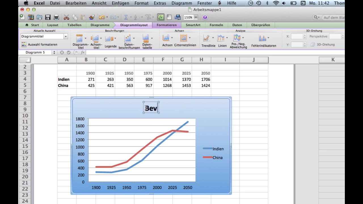Click the search field Auf dem Blatt

tap(334, 18)
